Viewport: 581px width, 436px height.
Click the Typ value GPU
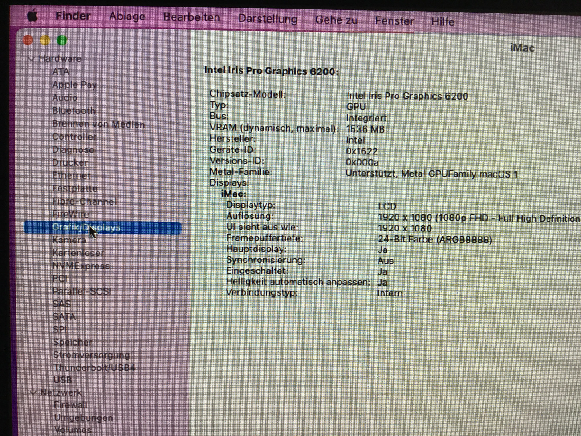coord(356,107)
